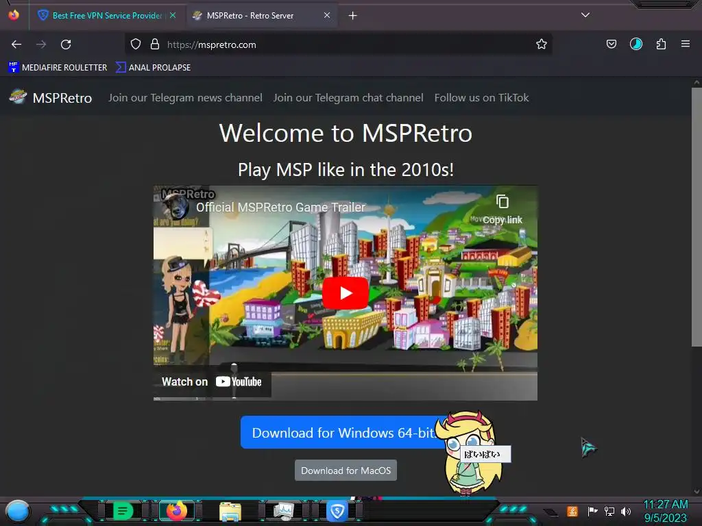Save page to Pocket
Viewport: 702px width, 526px height.
pos(611,45)
